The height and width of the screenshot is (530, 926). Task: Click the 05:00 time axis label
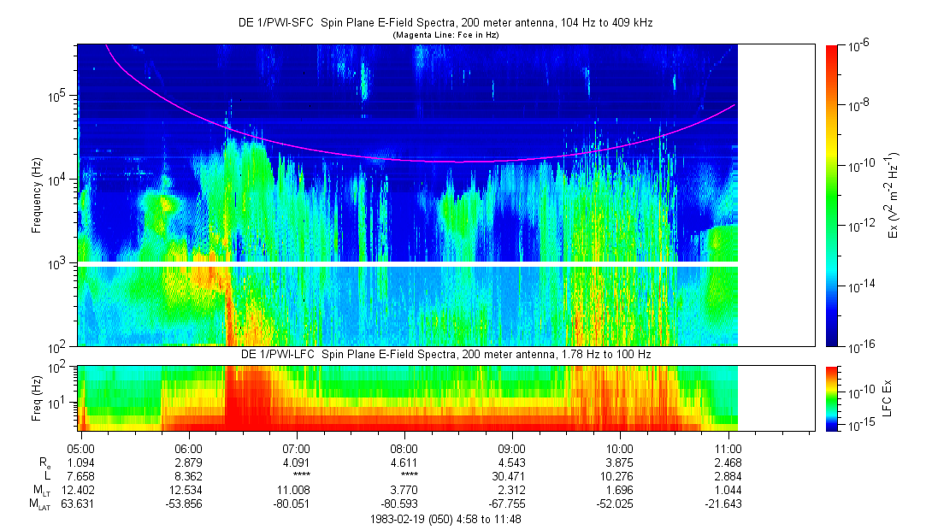[80, 447]
